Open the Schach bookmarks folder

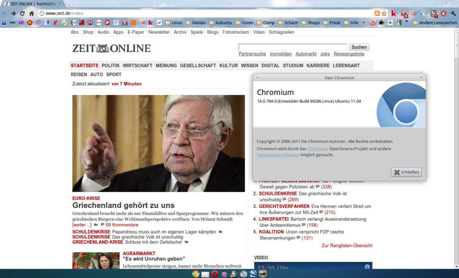[x=288, y=23]
